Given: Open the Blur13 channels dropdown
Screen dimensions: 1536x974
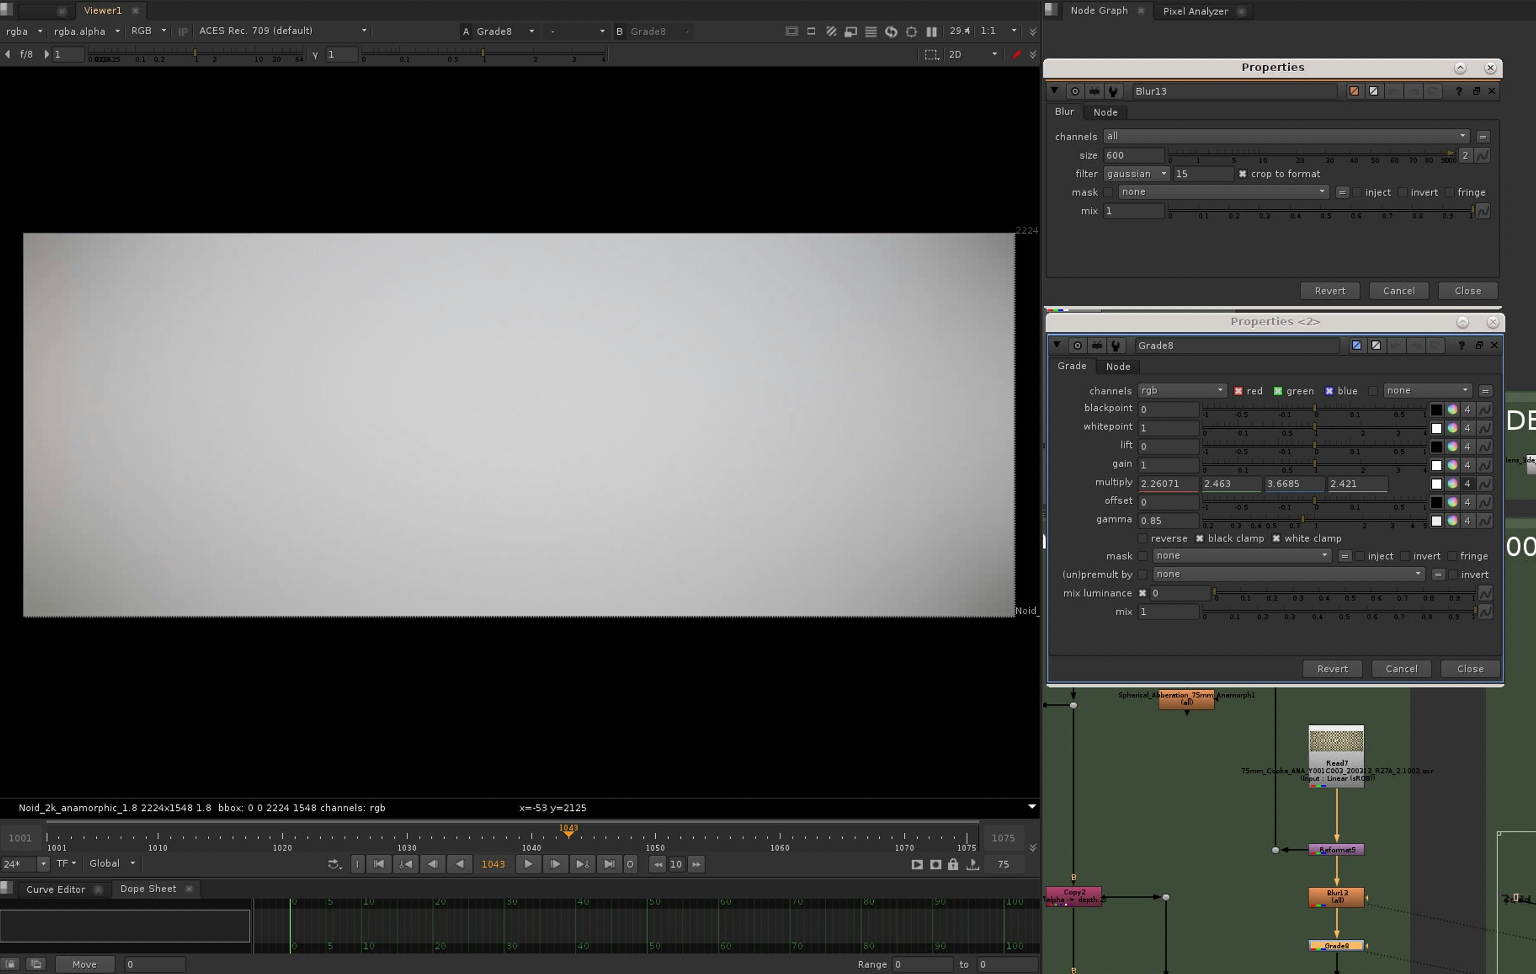Looking at the screenshot, I should click(x=1285, y=136).
